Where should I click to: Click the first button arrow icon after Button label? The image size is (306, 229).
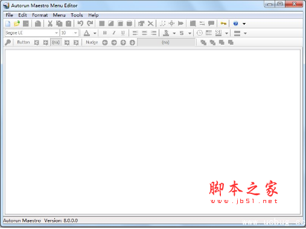click(36, 42)
